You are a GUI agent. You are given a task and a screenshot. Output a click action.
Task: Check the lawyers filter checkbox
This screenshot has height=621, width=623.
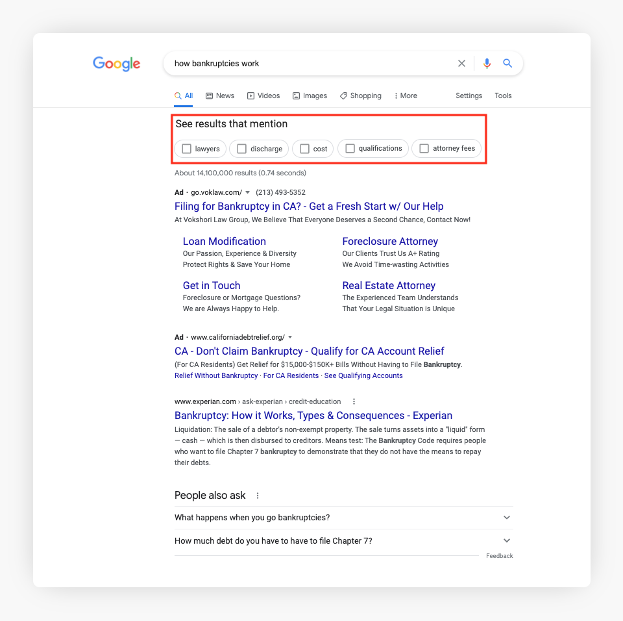(x=187, y=149)
